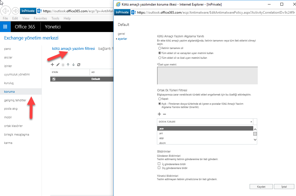The width and height of the screenshot is (296, 196).
Task: Enable 'Dış gönderenlere bildir' checkbox
Action: (x=159, y=168)
